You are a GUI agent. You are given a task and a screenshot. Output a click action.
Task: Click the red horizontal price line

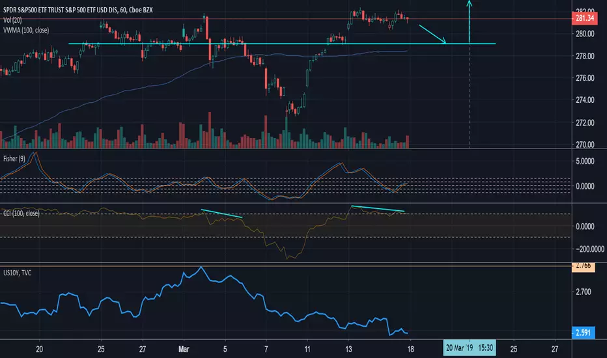(x=286, y=18)
